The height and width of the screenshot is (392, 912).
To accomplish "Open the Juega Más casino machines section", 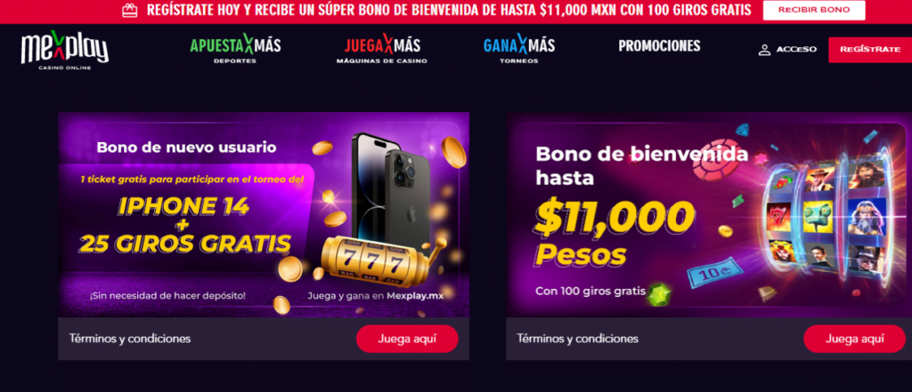I will [381, 50].
